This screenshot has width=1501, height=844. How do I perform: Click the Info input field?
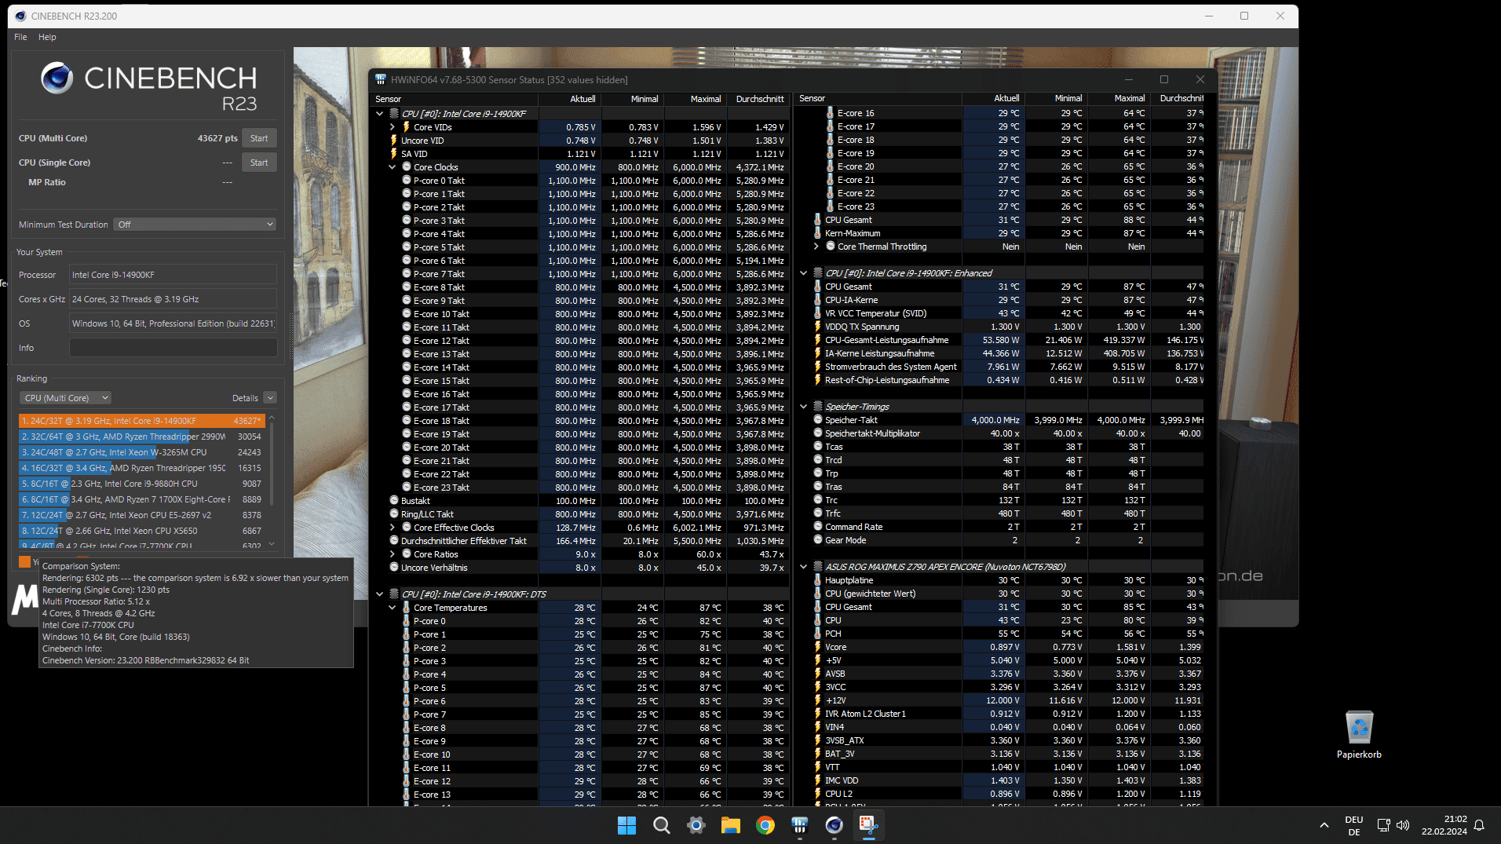(173, 348)
